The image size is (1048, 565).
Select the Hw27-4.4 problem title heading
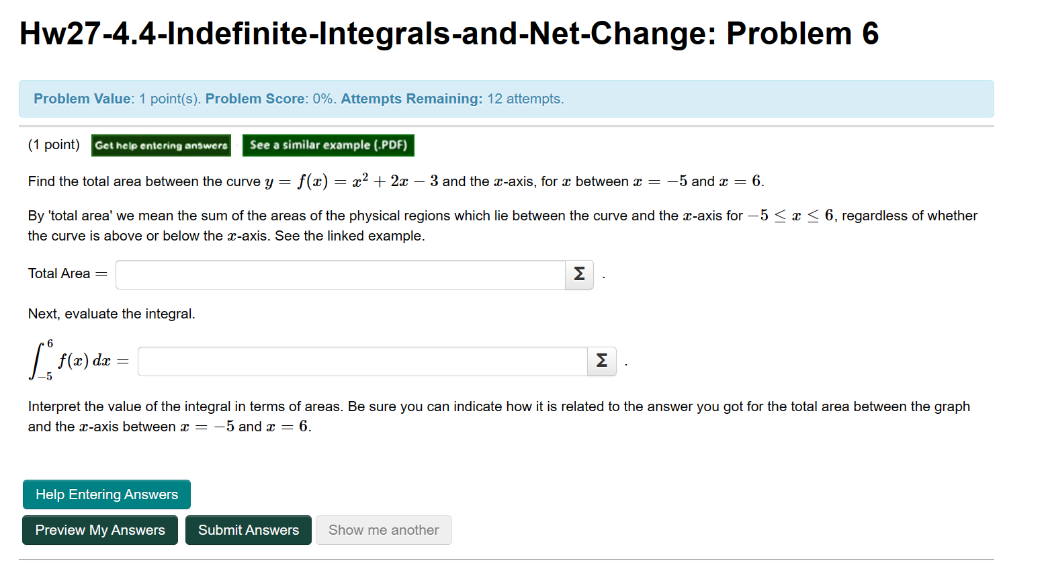[448, 33]
